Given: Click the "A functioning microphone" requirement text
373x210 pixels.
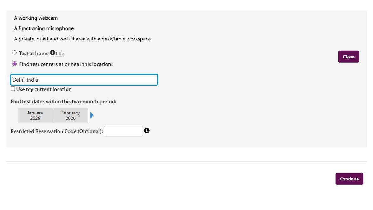Looking at the screenshot, I should click(x=44, y=28).
